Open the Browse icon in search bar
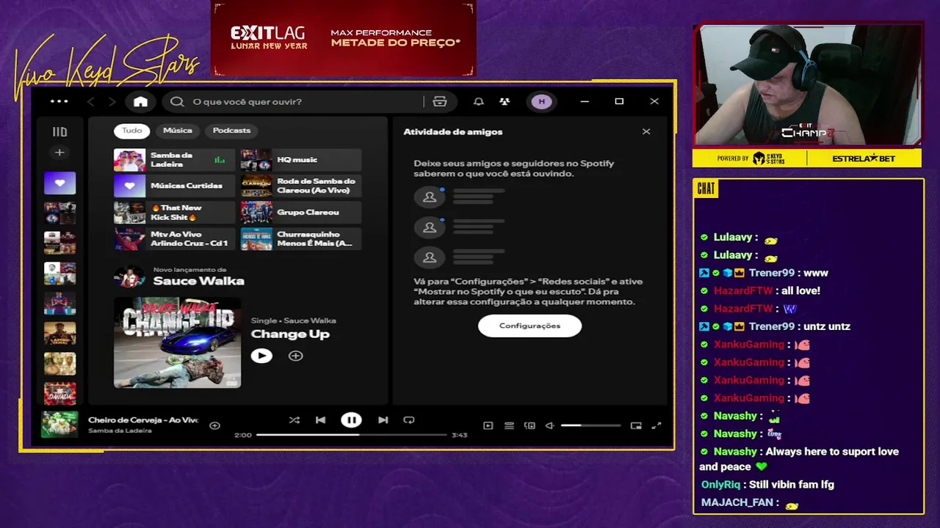The width and height of the screenshot is (940, 528). (x=440, y=102)
